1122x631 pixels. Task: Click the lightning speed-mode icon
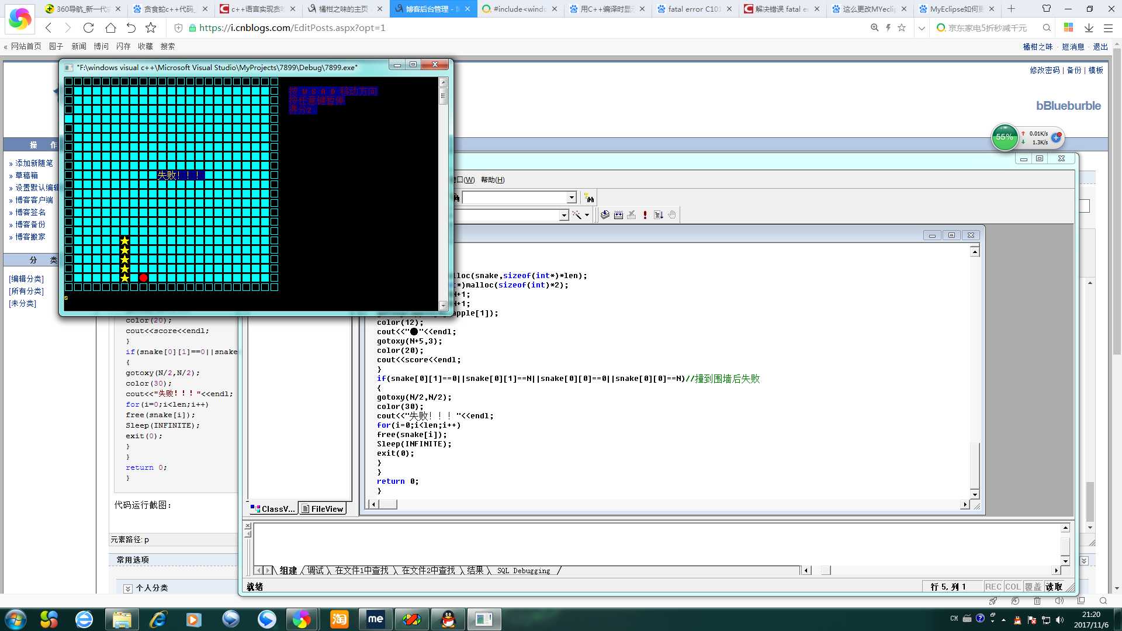[888, 27]
